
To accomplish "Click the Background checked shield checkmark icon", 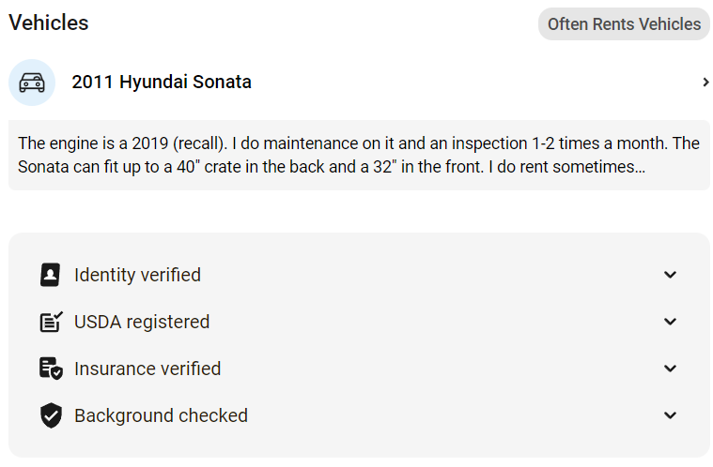I will [x=51, y=415].
